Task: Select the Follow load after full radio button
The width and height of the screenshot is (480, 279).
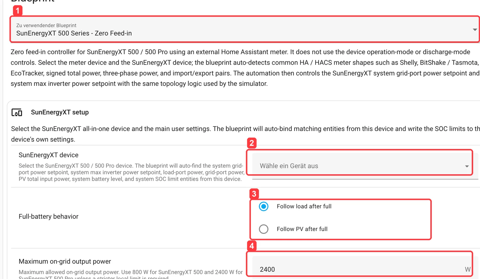Action: coord(264,206)
